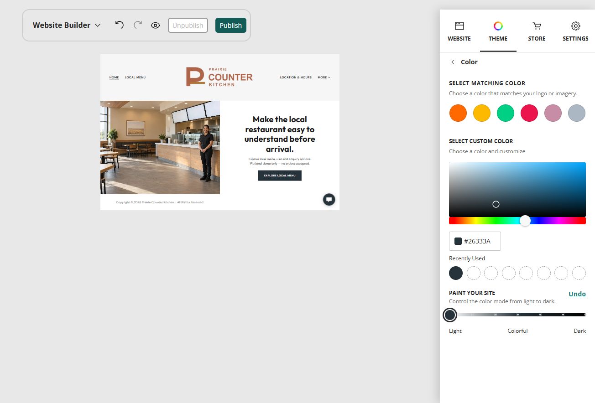
Task: Select the dark recently used color
Action: [456, 273]
